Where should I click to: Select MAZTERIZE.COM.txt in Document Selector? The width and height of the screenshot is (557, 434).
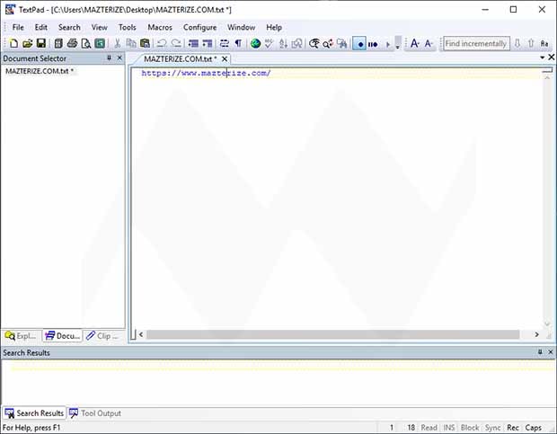coord(40,71)
